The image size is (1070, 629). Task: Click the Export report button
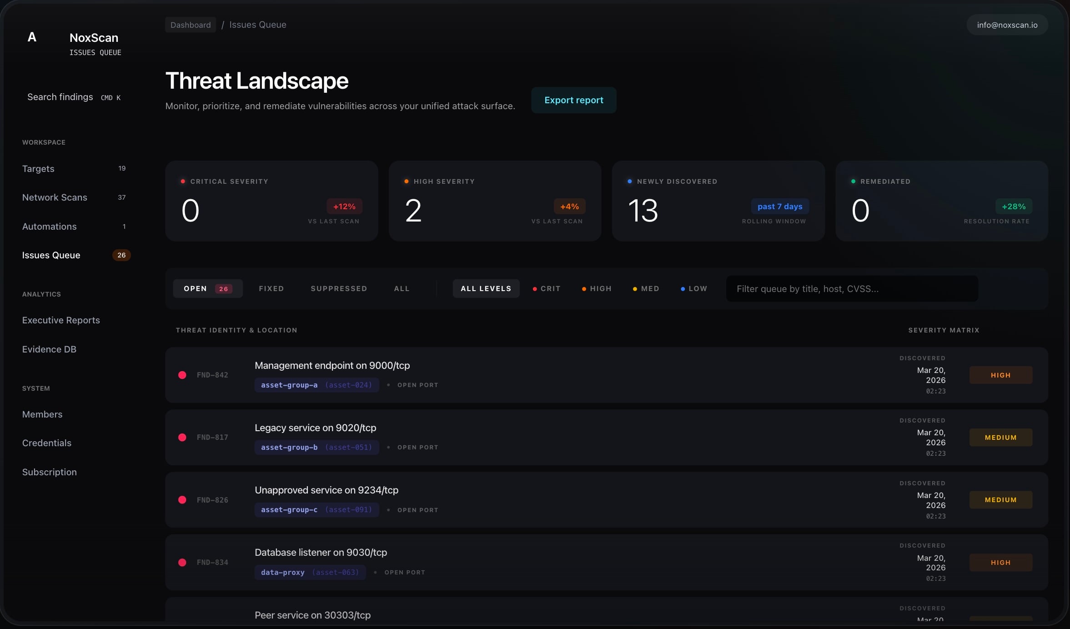(x=573, y=100)
